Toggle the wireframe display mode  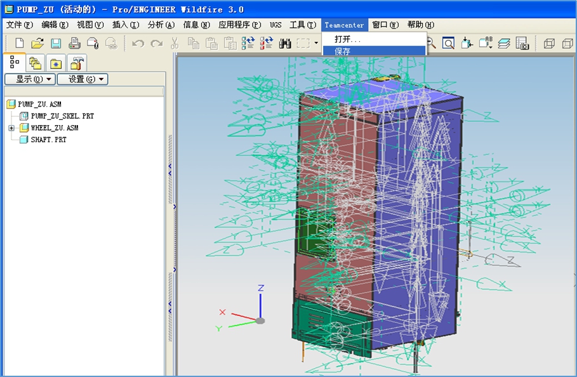pyautogui.click(x=550, y=43)
